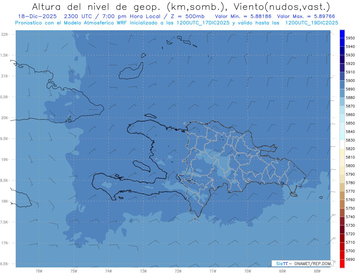Click the '5820' colorbar value label
This screenshot has width=356, height=275.
point(350,149)
